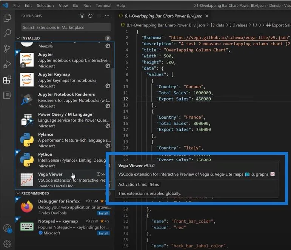Open manage gear for Power Query / M Language
This screenshot has width=291, height=250.
click(x=108, y=126)
